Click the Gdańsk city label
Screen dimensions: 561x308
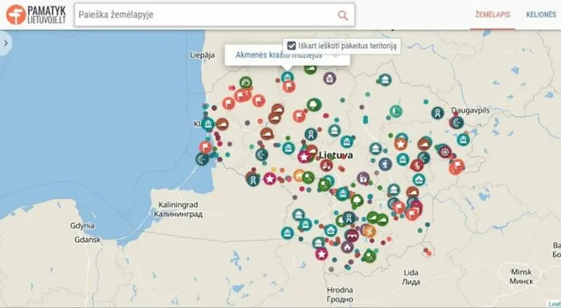click(87, 240)
